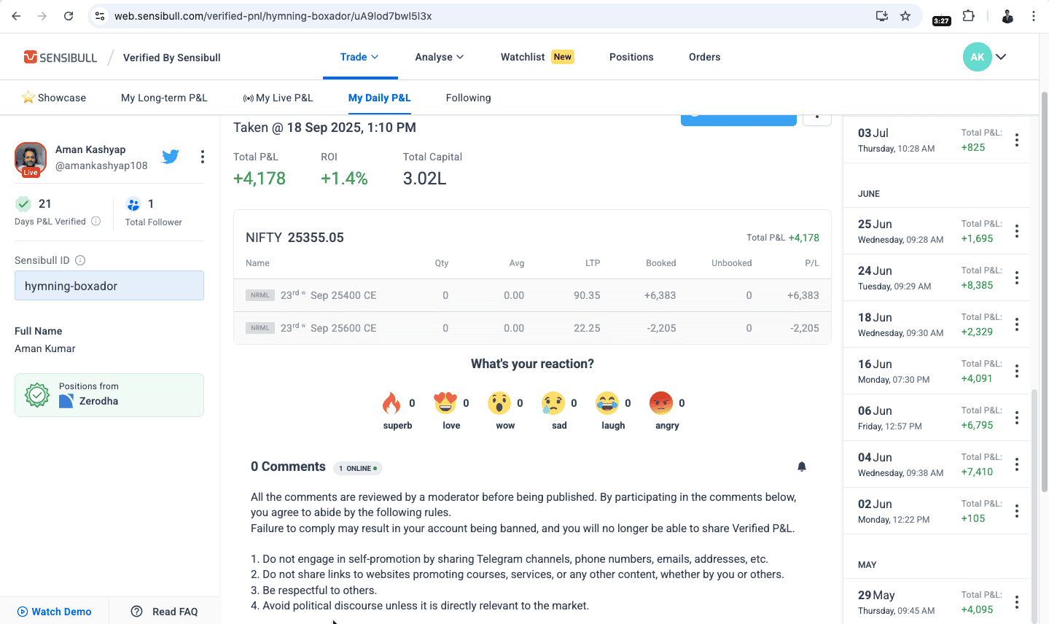React with the wow emoji
The height and width of the screenshot is (624, 1049).
click(x=499, y=403)
